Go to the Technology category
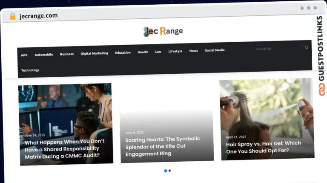Image resolution: width=327 pixels, height=183 pixels. (30, 70)
